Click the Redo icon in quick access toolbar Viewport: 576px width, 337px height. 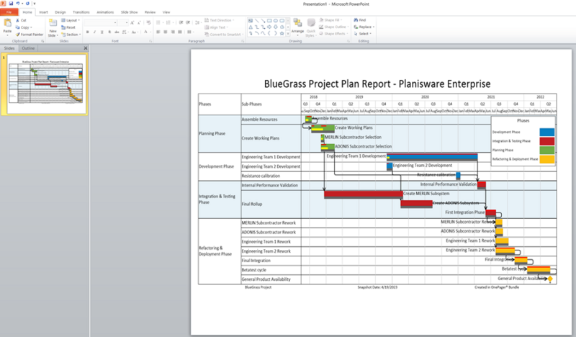pos(27,4)
